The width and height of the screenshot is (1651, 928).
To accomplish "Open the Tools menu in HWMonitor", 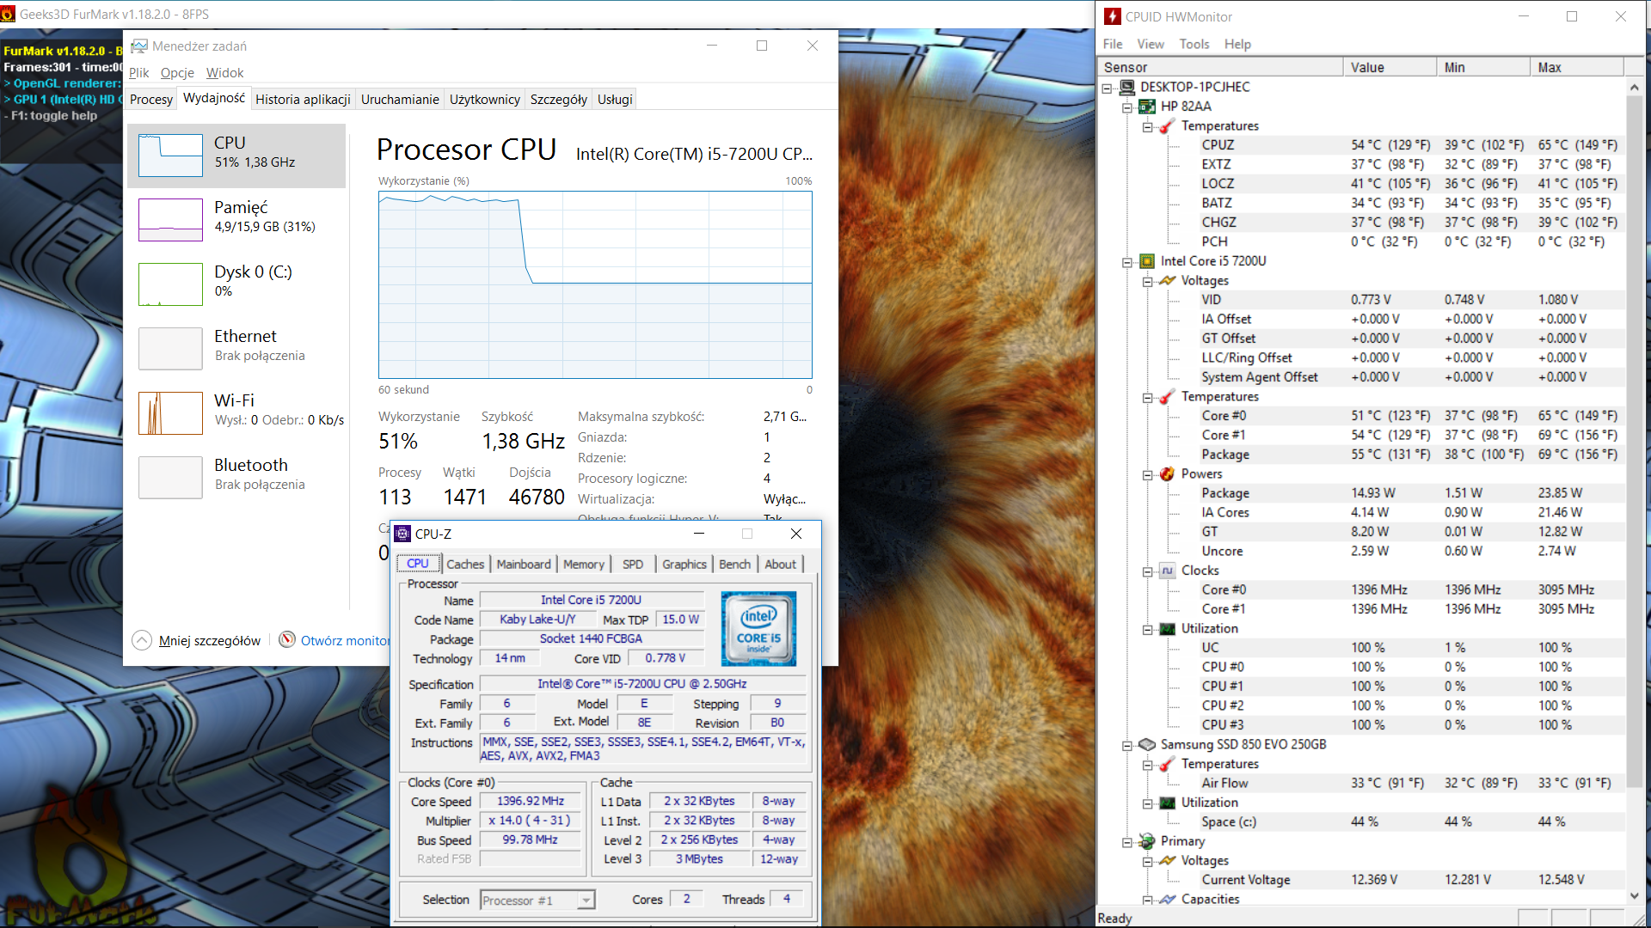I will (1194, 44).
